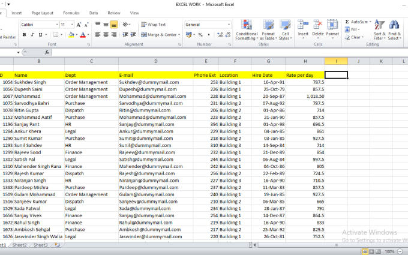Apply Percent Style

click(200, 35)
